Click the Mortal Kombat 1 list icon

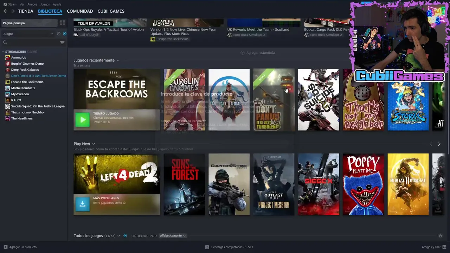click(x=8, y=88)
